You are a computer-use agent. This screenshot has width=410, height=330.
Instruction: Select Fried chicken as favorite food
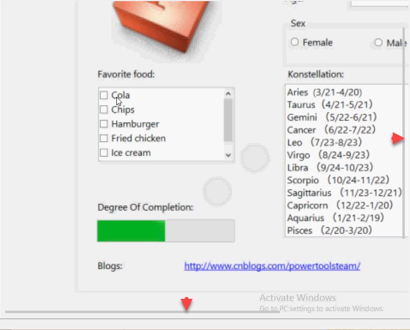point(104,139)
